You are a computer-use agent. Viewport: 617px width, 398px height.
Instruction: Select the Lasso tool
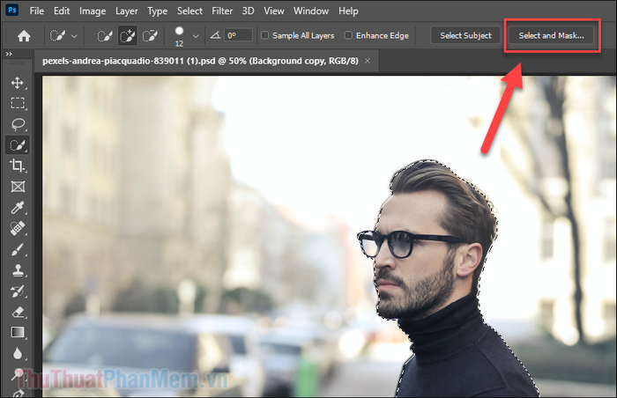18,124
